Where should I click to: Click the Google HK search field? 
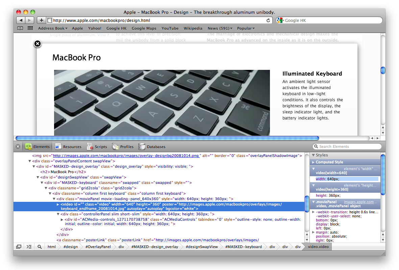pyautogui.click(x=329, y=20)
